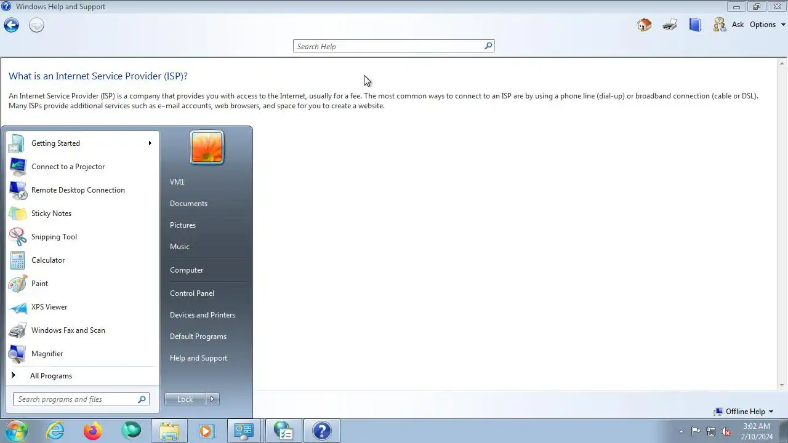Viewport: 788px width, 443px height.
Task: Browse Help via the blue book icon
Action: coord(695,25)
